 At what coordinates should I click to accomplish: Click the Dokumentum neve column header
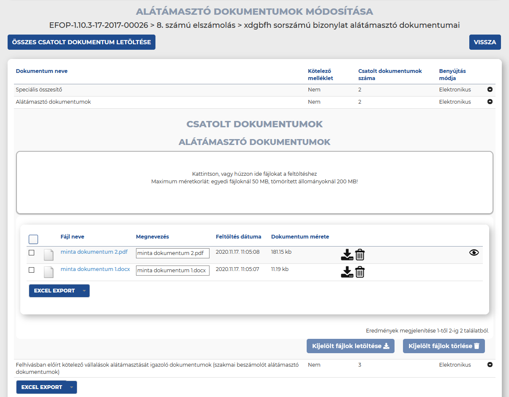click(42, 71)
